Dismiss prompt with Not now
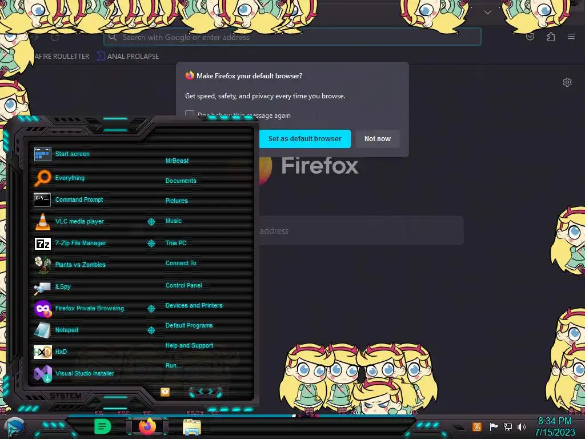Screen dimensions: 585x439 [x=377, y=139]
